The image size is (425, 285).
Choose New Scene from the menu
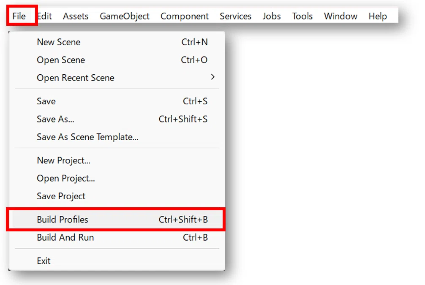tap(117, 42)
